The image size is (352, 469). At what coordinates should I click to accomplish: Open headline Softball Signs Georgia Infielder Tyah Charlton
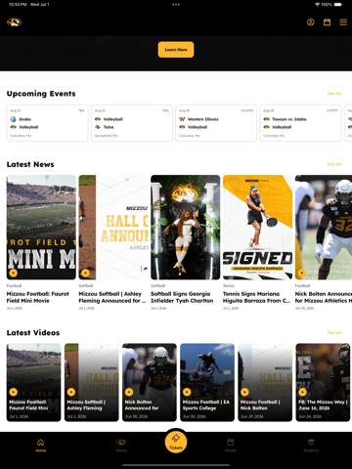pos(182,297)
